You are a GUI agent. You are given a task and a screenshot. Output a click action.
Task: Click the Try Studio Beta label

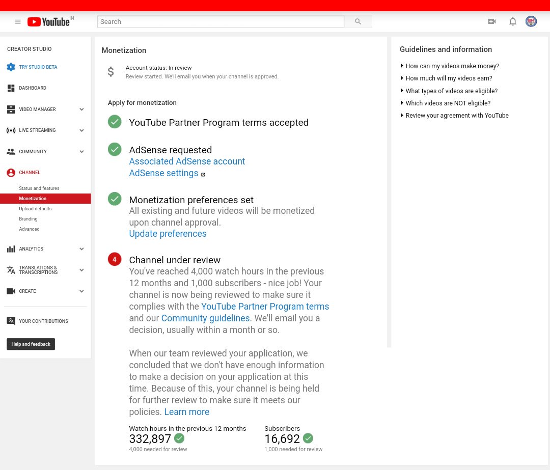tap(38, 67)
